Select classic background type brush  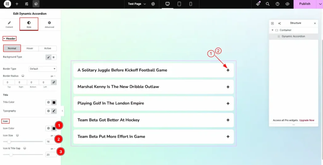pyautogui.click(x=48, y=57)
